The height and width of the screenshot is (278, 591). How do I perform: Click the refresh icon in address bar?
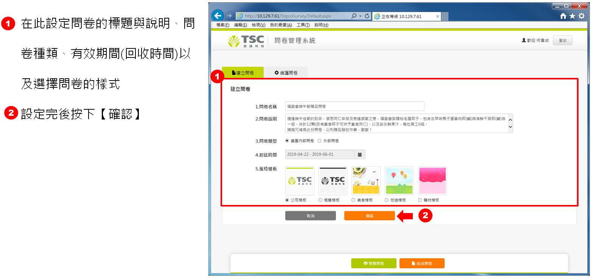click(x=367, y=16)
